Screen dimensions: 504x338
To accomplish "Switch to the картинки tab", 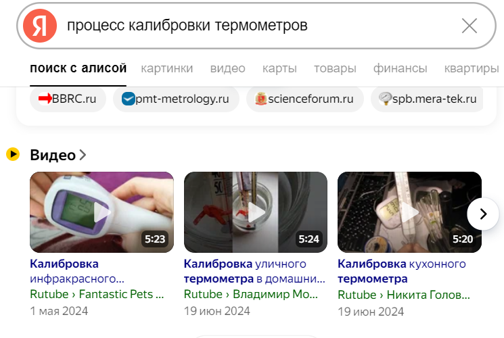I will (167, 68).
